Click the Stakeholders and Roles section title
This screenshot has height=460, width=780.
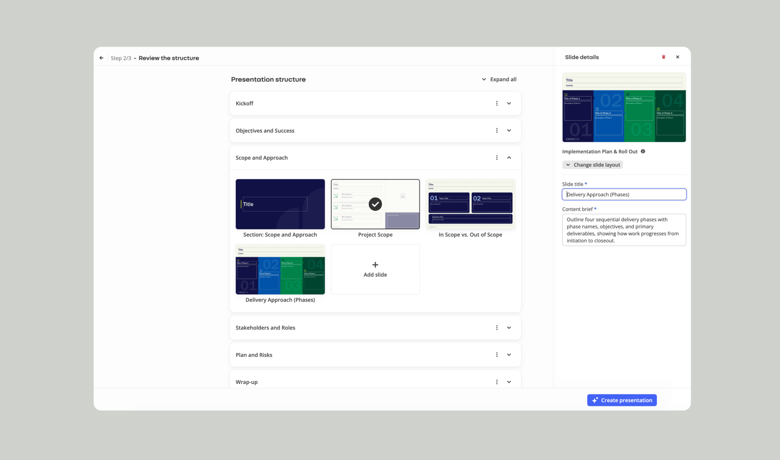pyautogui.click(x=265, y=327)
